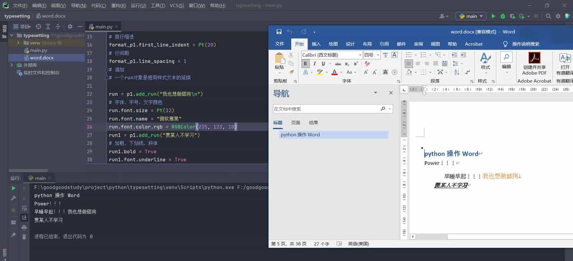Toggle italic formatting in Word
573x261 pixels.
(313, 64)
